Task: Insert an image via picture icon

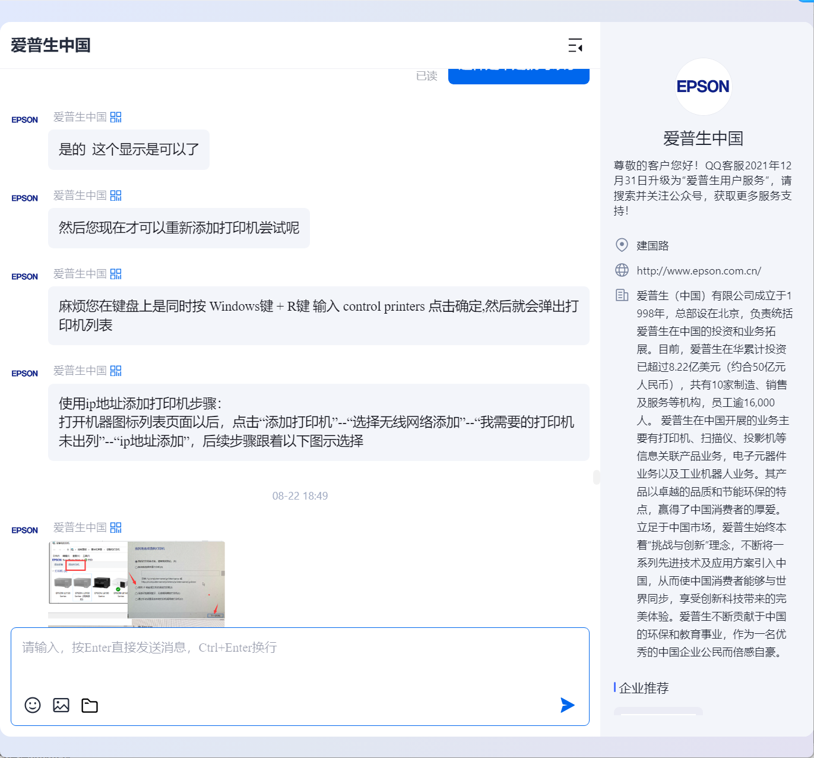Action: click(61, 705)
